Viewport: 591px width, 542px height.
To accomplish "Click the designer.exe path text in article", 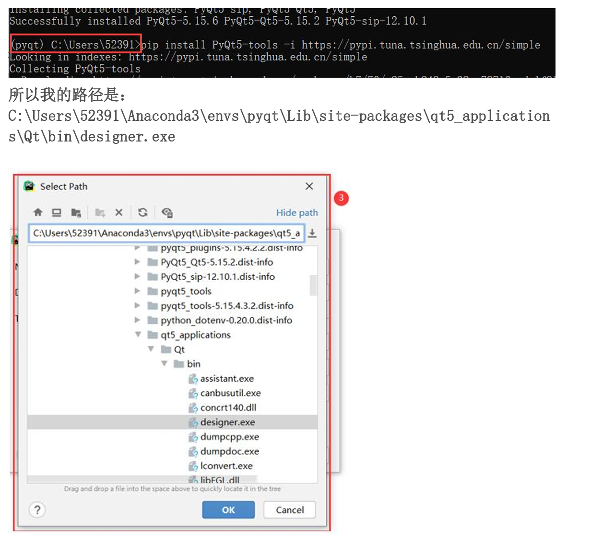I will [x=279, y=126].
